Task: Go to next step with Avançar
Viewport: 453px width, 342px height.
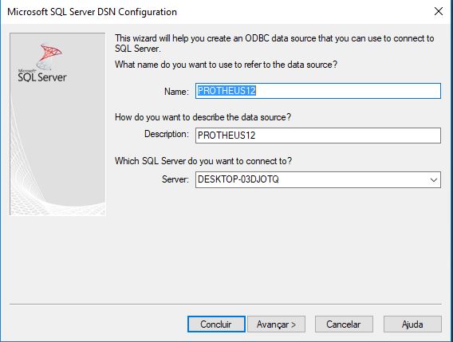Action: coord(276,324)
